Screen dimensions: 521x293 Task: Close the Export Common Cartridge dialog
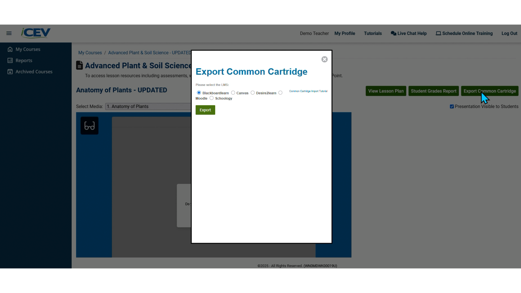pyautogui.click(x=325, y=59)
